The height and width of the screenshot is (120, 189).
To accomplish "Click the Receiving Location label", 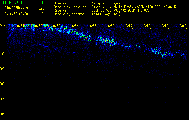I will coord(70,7).
